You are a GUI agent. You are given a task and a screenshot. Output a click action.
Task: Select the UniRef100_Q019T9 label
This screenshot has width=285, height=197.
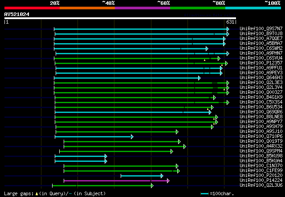pos(261,141)
